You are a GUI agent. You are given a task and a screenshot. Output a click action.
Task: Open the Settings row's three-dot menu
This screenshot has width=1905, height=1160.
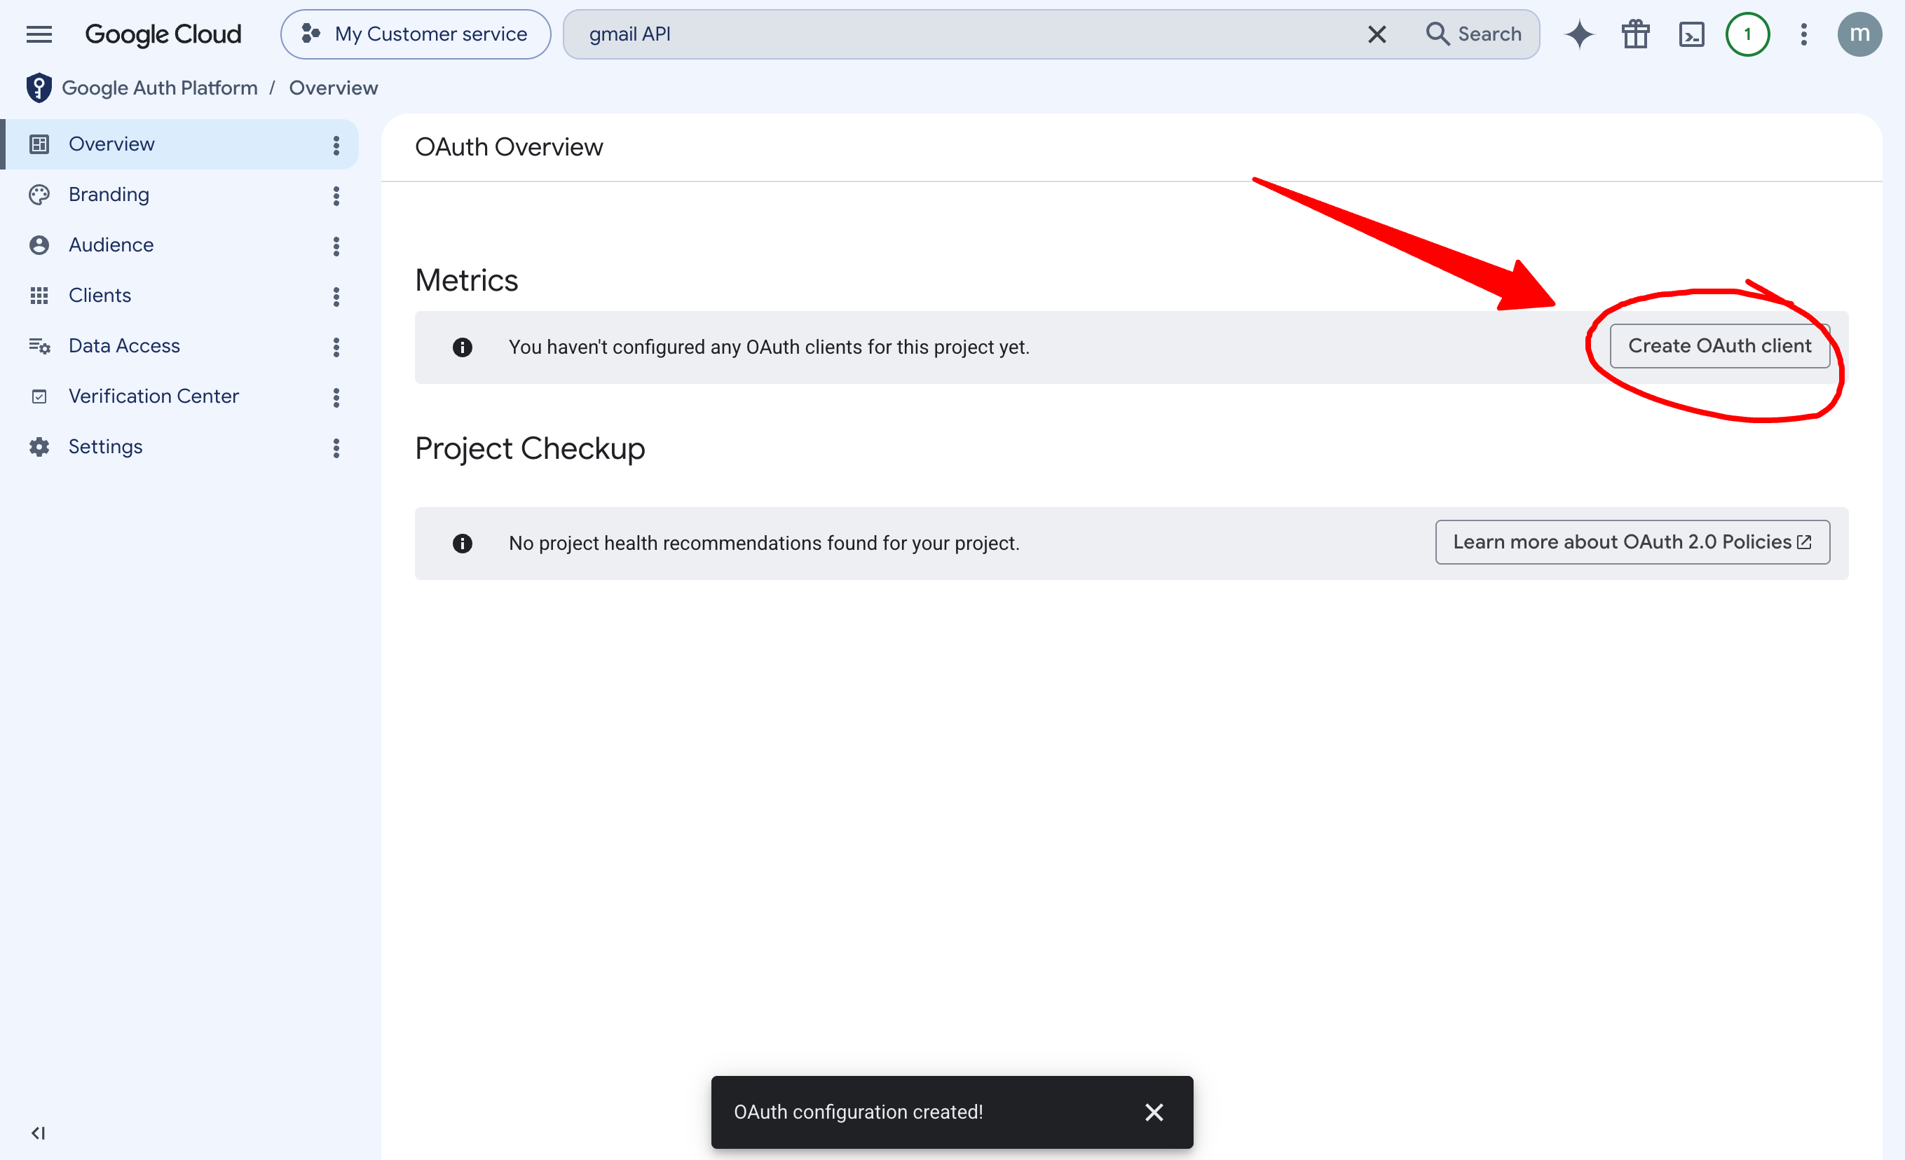[x=336, y=448]
